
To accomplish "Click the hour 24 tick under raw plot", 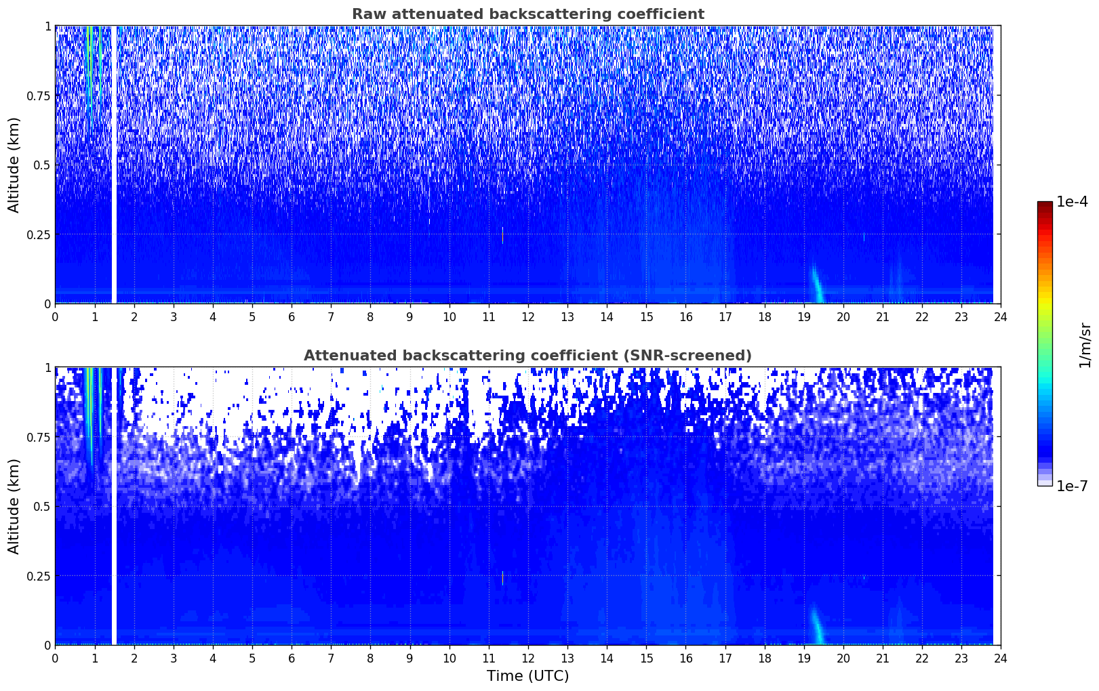I will [x=1001, y=316].
